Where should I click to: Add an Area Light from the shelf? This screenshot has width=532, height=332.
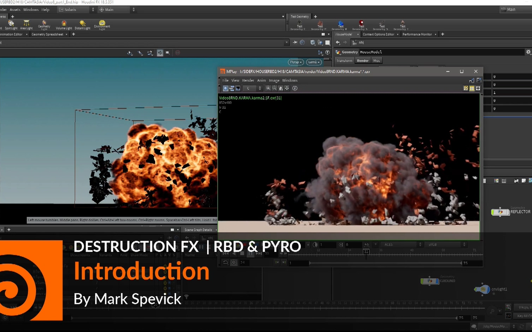coord(26,25)
